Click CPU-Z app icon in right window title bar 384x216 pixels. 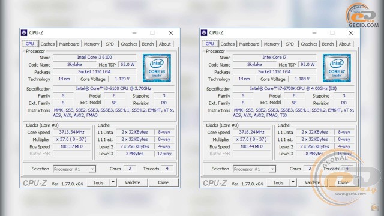click(204, 32)
